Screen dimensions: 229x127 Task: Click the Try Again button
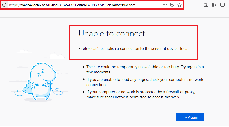pos(190,117)
